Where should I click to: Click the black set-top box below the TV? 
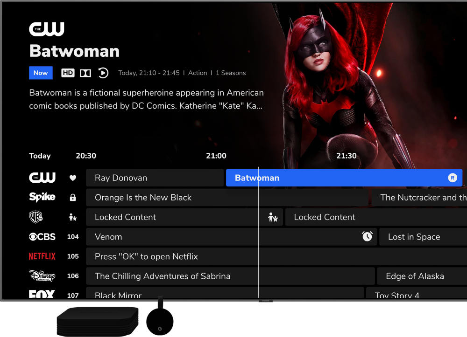(x=98, y=322)
